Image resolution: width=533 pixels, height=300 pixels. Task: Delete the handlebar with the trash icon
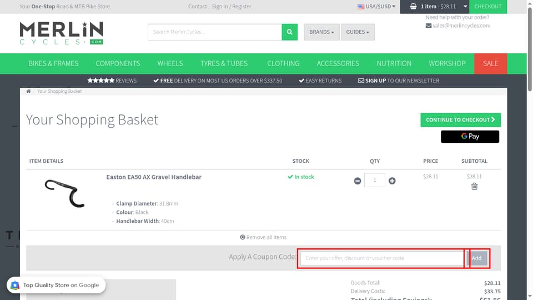474,187
